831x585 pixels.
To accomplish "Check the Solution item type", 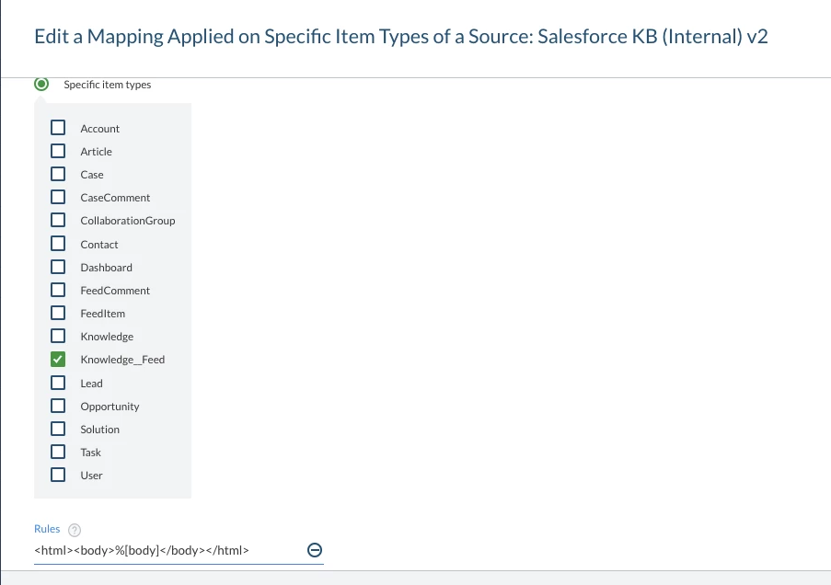I will pyautogui.click(x=58, y=428).
